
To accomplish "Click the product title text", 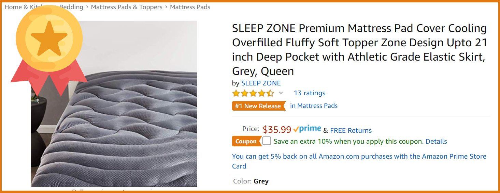I will [359, 50].
